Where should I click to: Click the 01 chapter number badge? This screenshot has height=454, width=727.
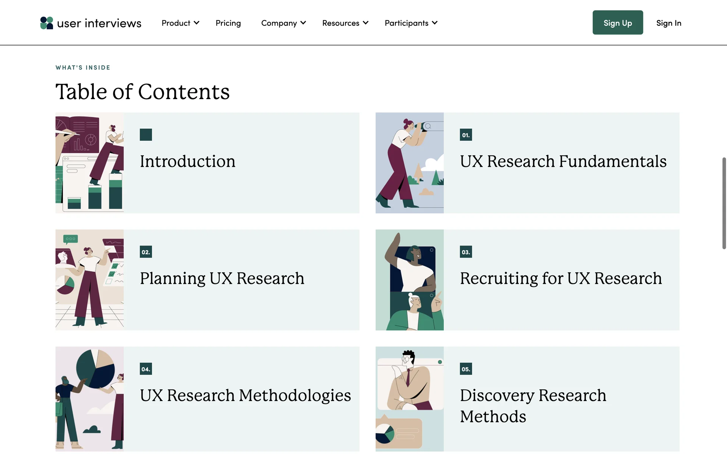point(466,135)
